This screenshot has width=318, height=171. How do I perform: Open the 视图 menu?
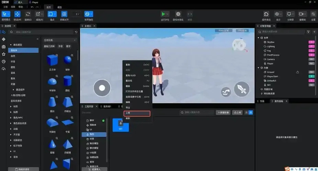tap(13, 7)
